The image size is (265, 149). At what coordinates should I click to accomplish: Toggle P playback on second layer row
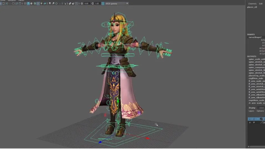[254, 123]
